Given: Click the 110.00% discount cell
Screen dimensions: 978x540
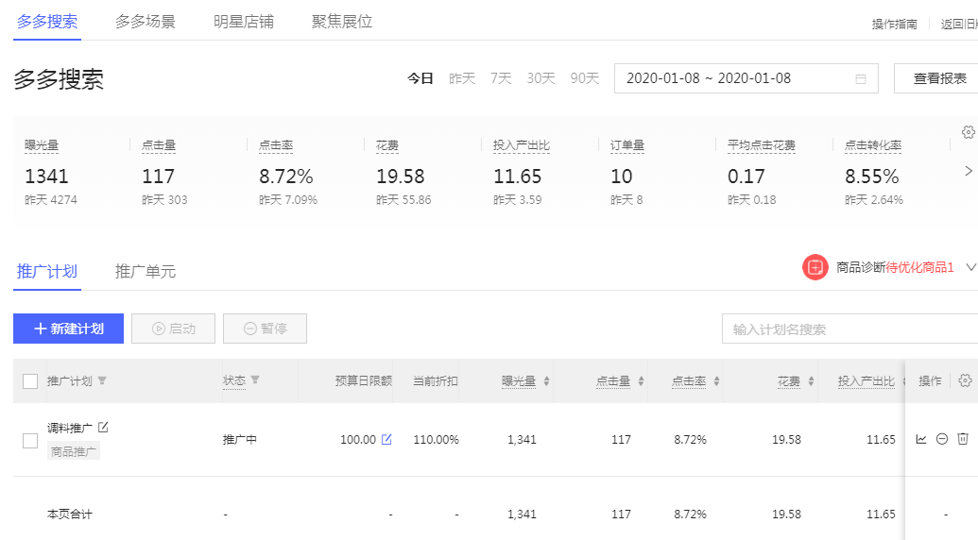Looking at the screenshot, I should pyautogui.click(x=436, y=440).
